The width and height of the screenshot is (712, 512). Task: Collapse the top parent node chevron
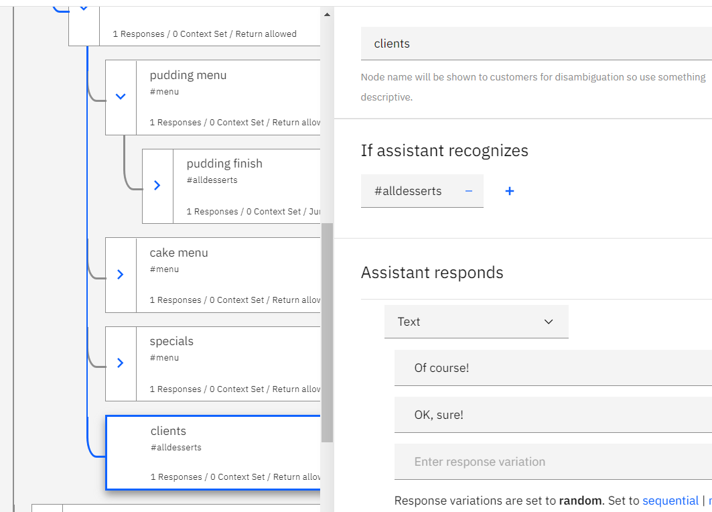coord(84,9)
